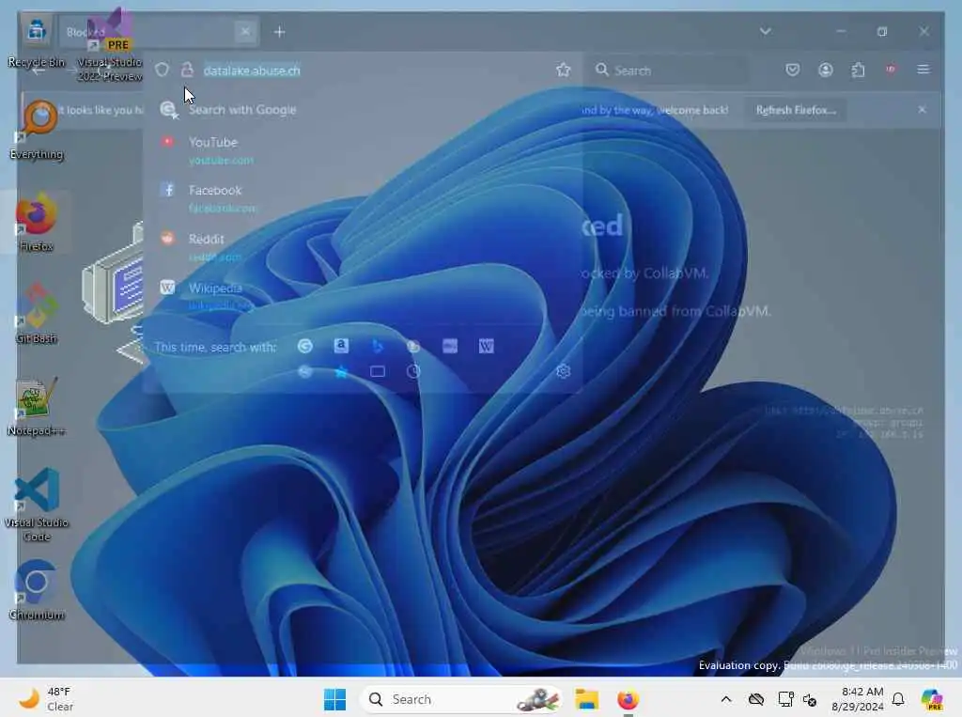Open search settings gear in the URL dropdown

(564, 371)
